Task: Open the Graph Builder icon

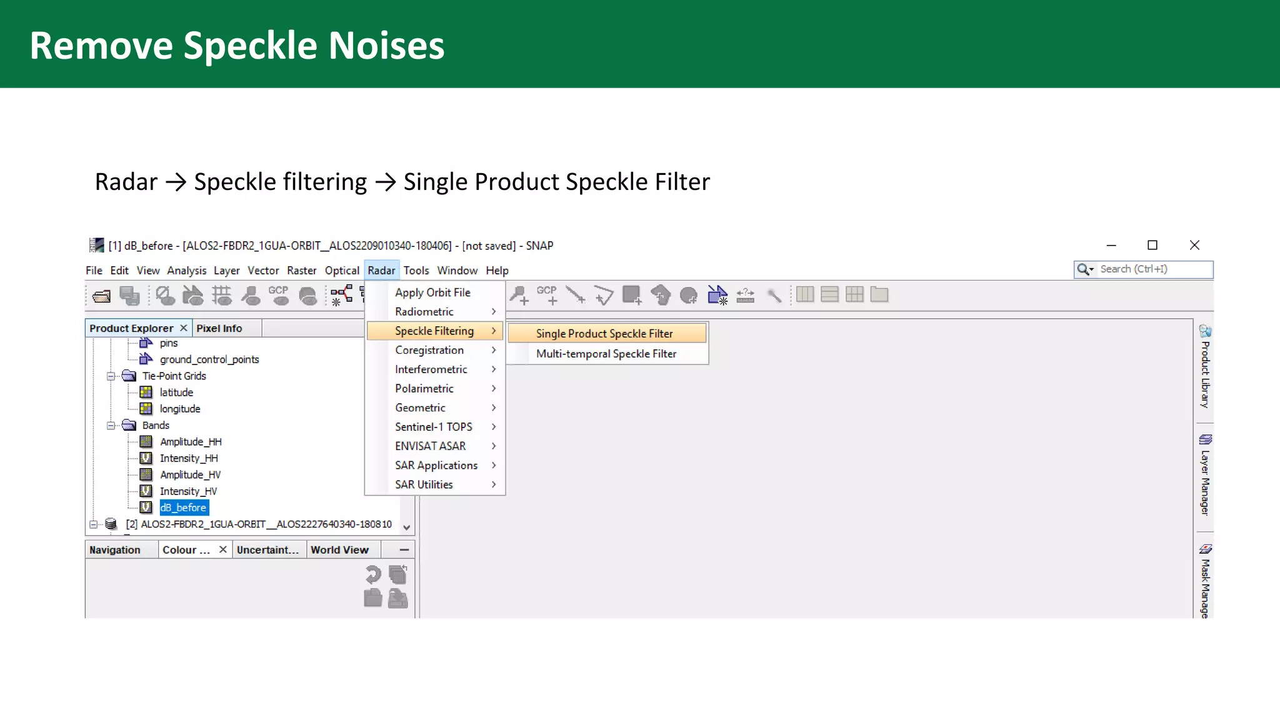Action: pyautogui.click(x=341, y=295)
